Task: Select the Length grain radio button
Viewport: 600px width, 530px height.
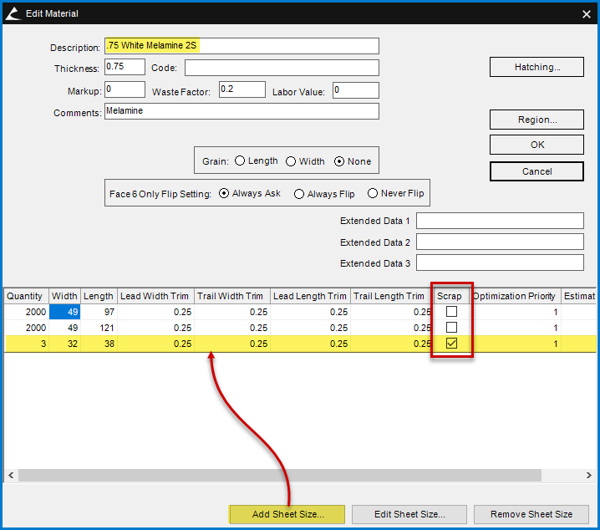Action: point(240,161)
